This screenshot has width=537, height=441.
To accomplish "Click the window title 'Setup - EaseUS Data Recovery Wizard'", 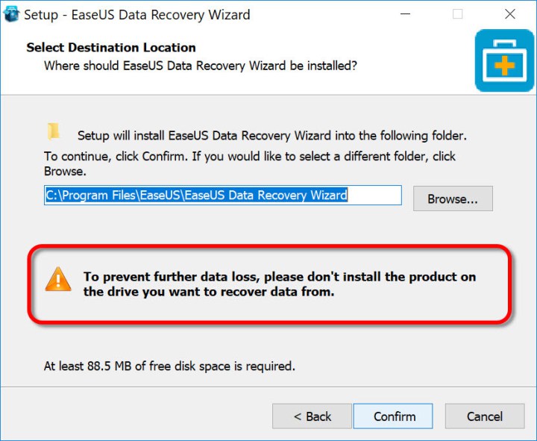I will click(x=137, y=15).
